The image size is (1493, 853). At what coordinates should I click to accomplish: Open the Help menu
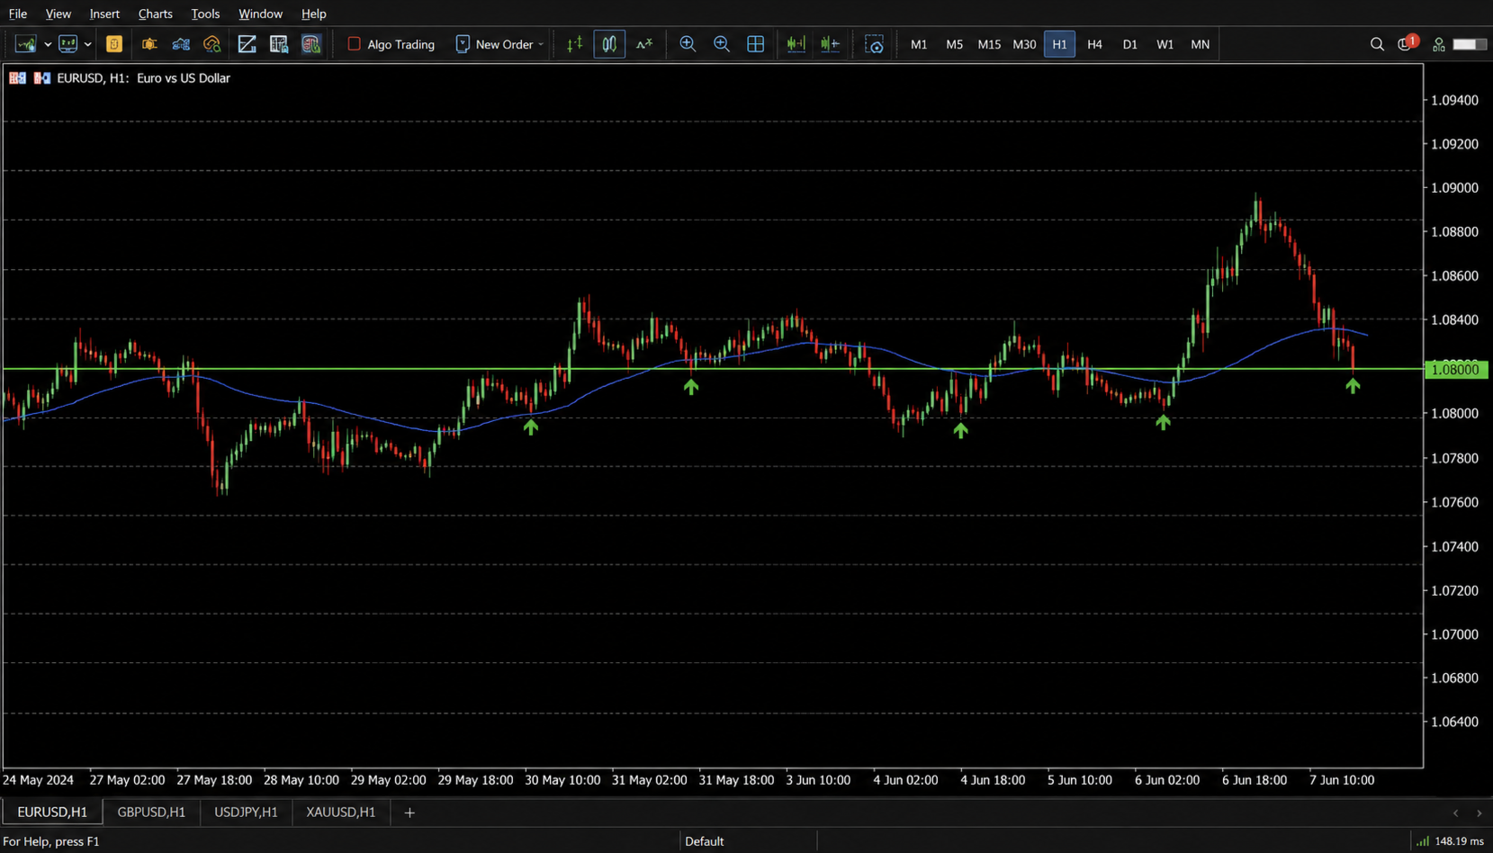pyautogui.click(x=314, y=13)
